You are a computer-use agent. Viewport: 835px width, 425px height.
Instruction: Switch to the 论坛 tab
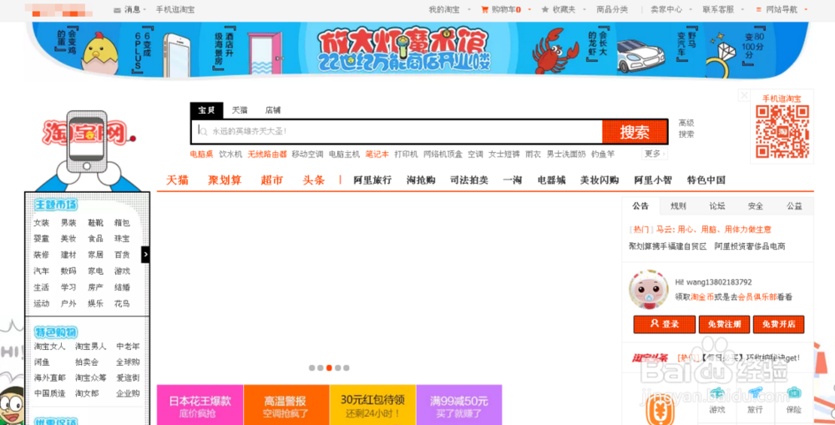tap(716, 206)
